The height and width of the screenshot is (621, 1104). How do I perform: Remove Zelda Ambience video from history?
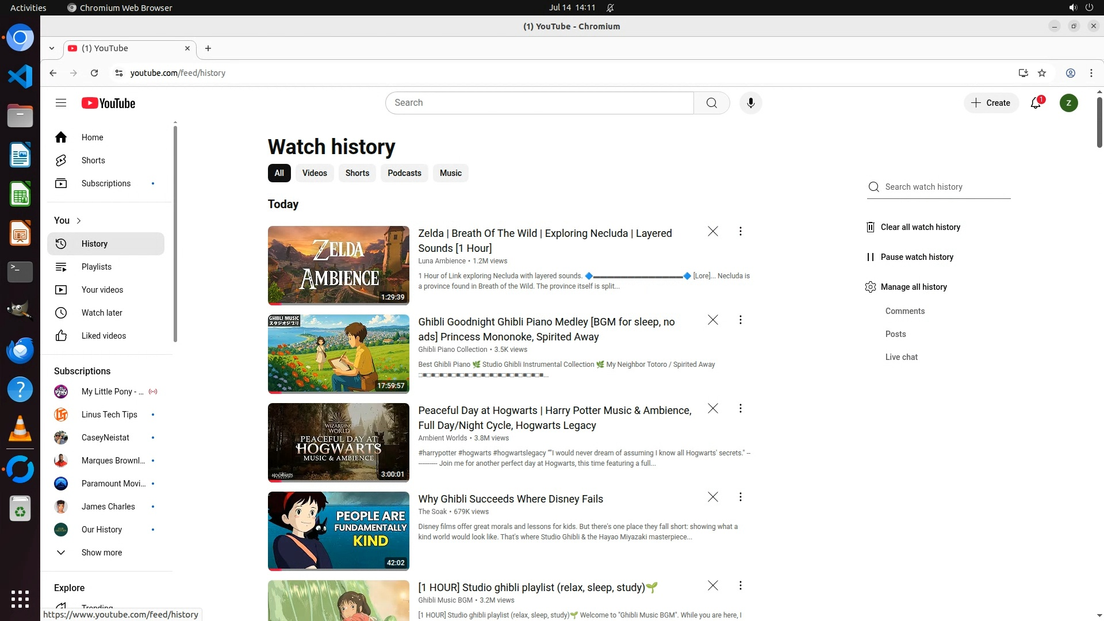tap(712, 231)
